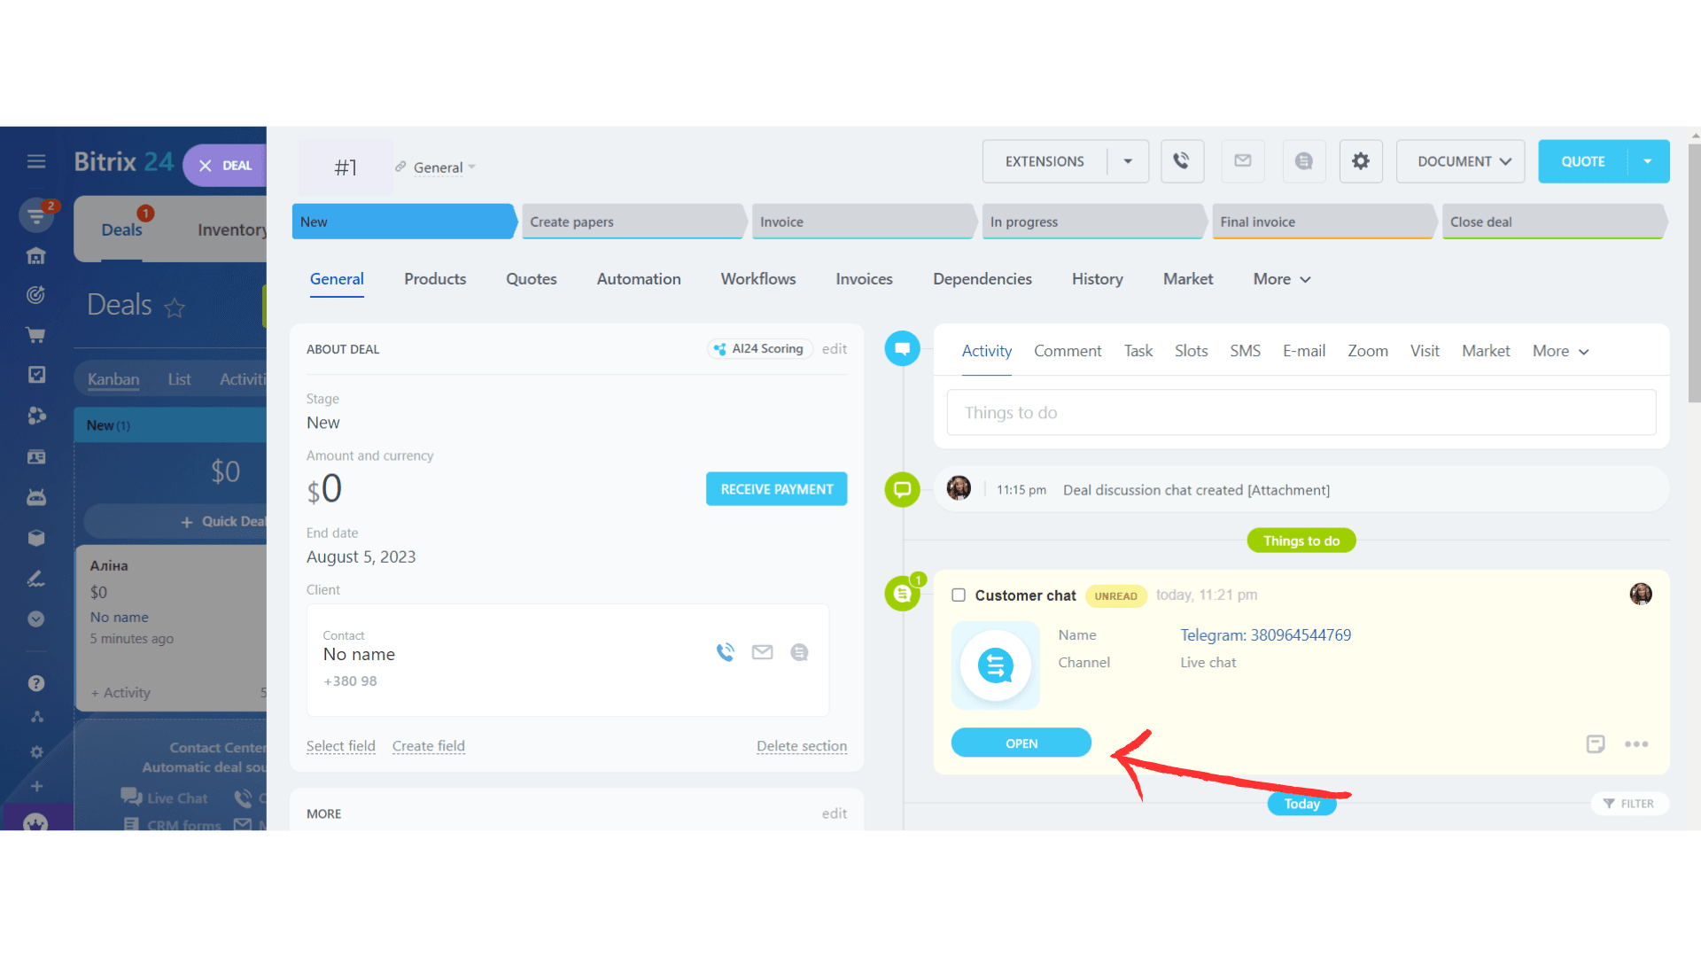Image resolution: width=1701 pixels, height=957 pixels.
Task: Tick the Customer chat checkbox
Action: (959, 595)
